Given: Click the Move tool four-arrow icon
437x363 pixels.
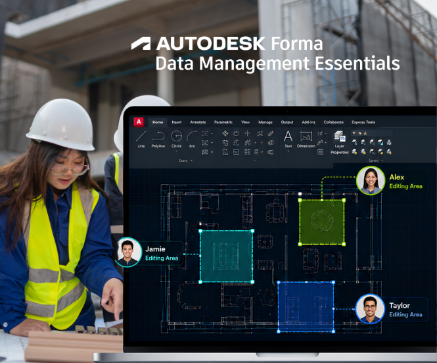Looking at the screenshot, I should (225, 133).
